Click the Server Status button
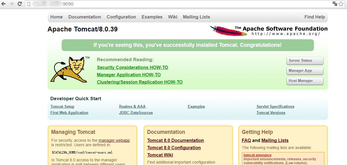The image size is (347, 165). pyautogui.click(x=305, y=61)
